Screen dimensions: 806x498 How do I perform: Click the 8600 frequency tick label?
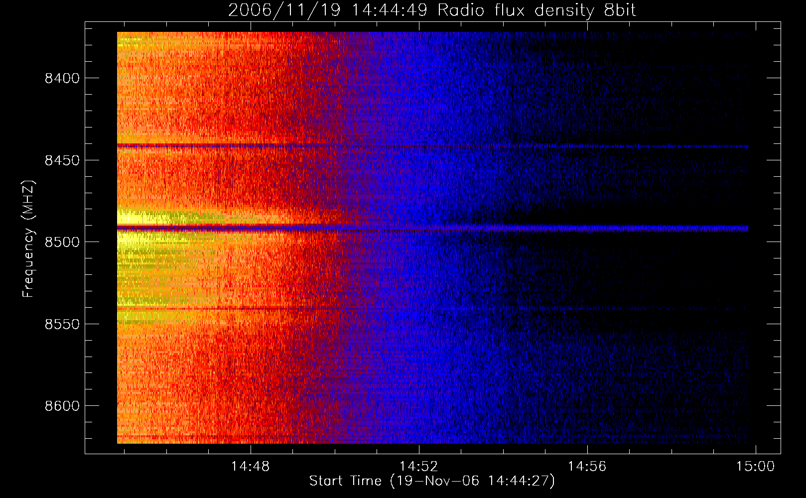pyautogui.click(x=62, y=406)
